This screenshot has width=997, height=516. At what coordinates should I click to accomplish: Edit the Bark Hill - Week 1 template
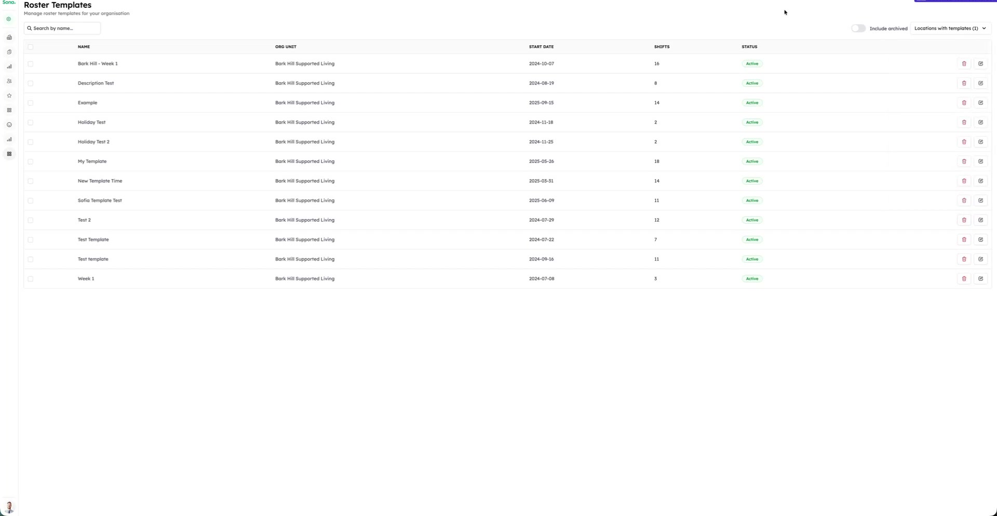pos(980,64)
